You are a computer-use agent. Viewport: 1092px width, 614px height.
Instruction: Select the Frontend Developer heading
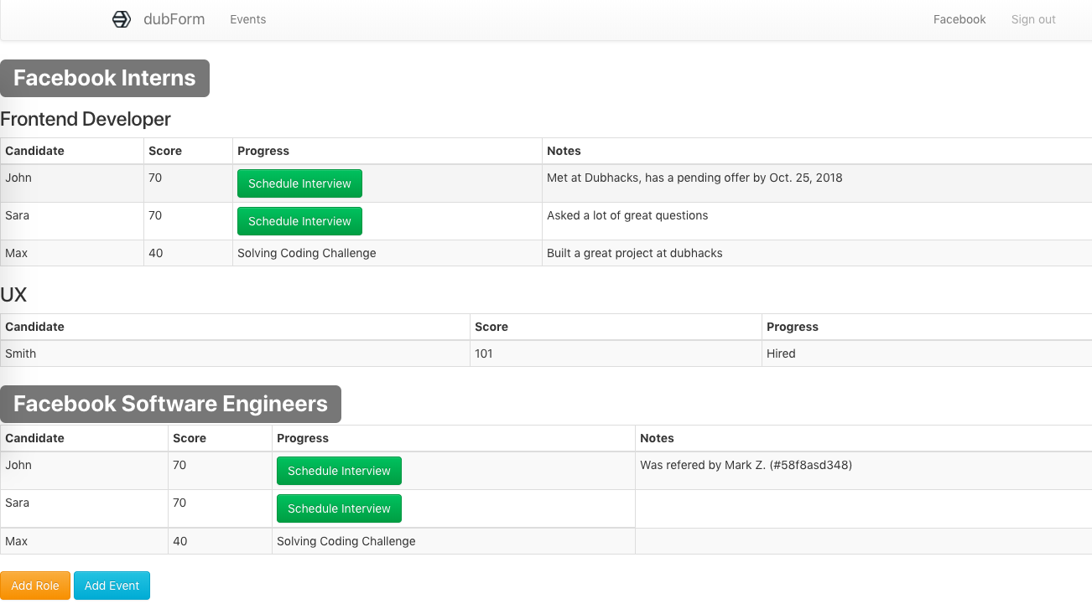[86, 119]
